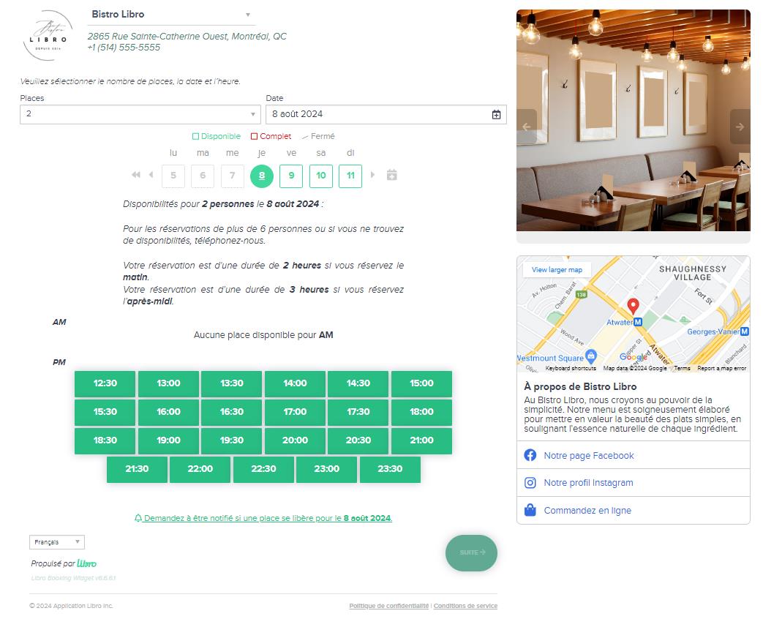This screenshot has height=619, width=763.
Task: Open Notre page Facebook
Action: click(x=588, y=456)
